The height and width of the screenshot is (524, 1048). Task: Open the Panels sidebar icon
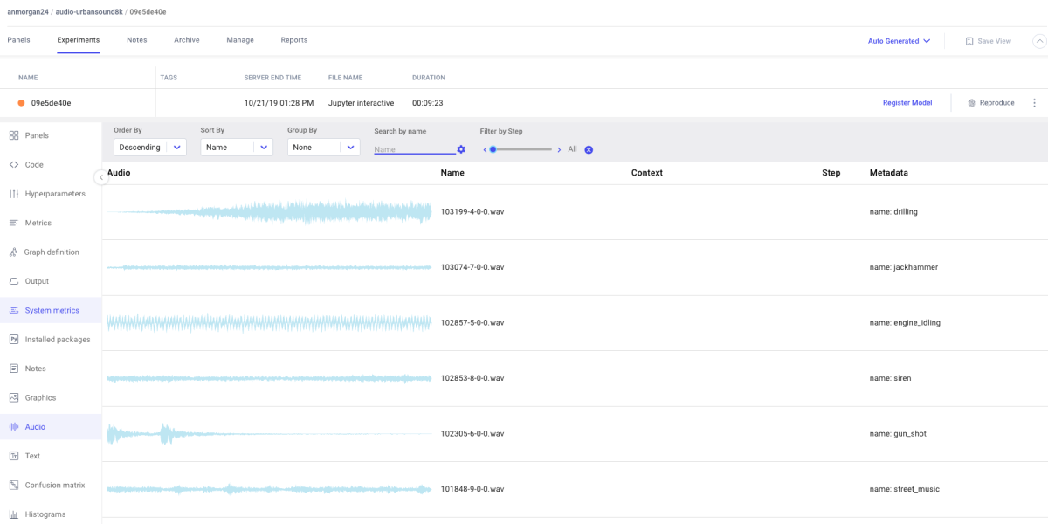pyautogui.click(x=14, y=135)
